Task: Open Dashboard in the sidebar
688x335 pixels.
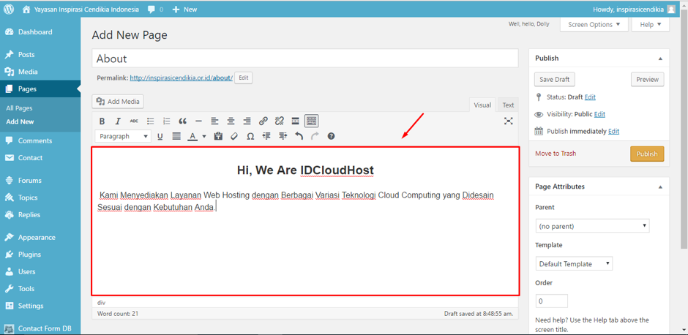Action: (40, 32)
